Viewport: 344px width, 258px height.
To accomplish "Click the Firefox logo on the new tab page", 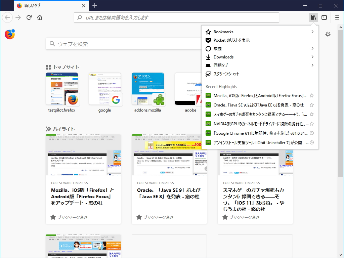I will [9, 34].
